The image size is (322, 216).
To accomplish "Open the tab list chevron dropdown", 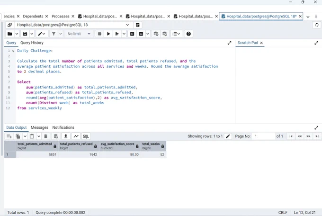I will (x=308, y=17).
